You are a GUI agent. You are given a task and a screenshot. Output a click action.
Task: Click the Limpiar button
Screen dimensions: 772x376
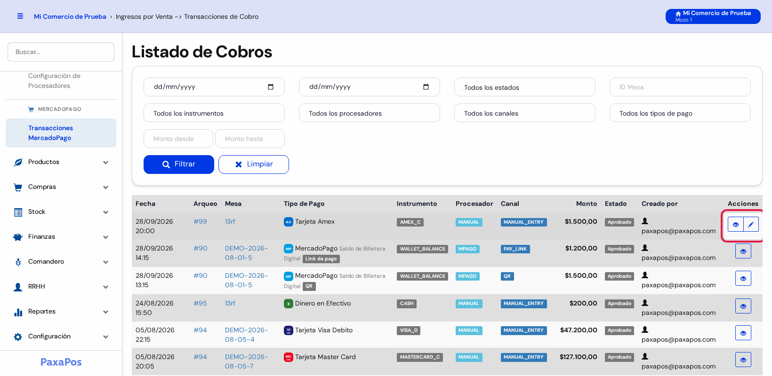[254, 164]
